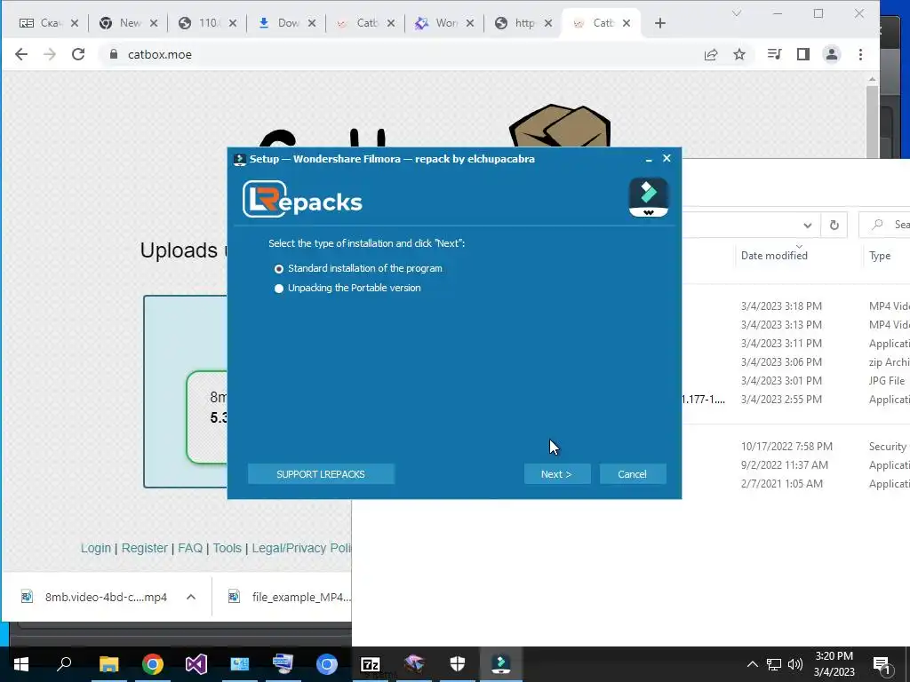
Task: Click Next in Filmora setup
Action: point(556,474)
